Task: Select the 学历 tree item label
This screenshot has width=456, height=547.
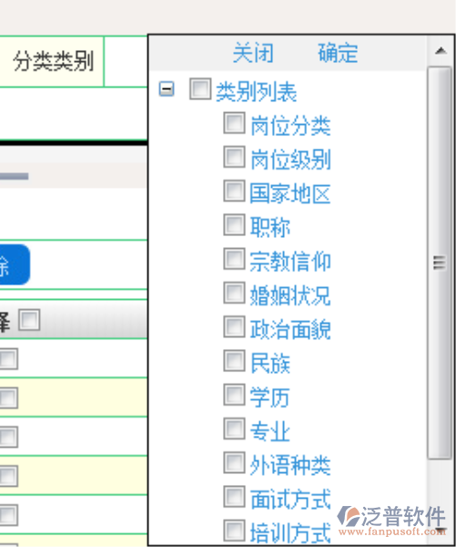Action: pos(270,397)
